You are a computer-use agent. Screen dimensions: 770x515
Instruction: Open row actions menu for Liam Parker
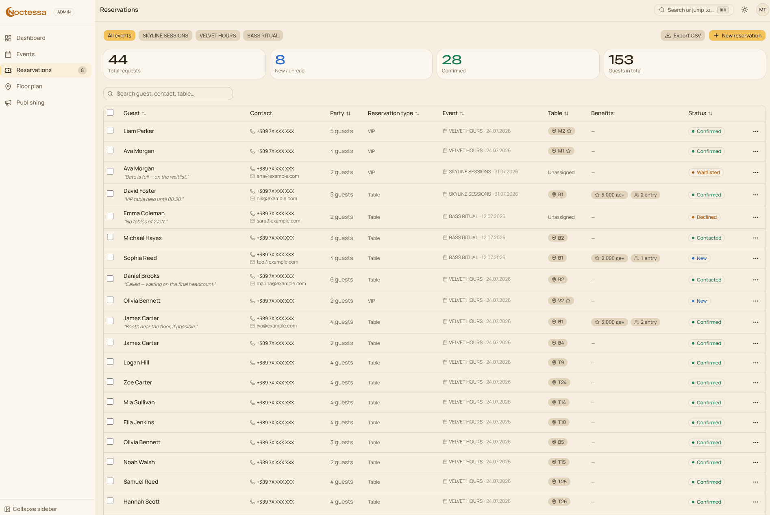[755, 131]
